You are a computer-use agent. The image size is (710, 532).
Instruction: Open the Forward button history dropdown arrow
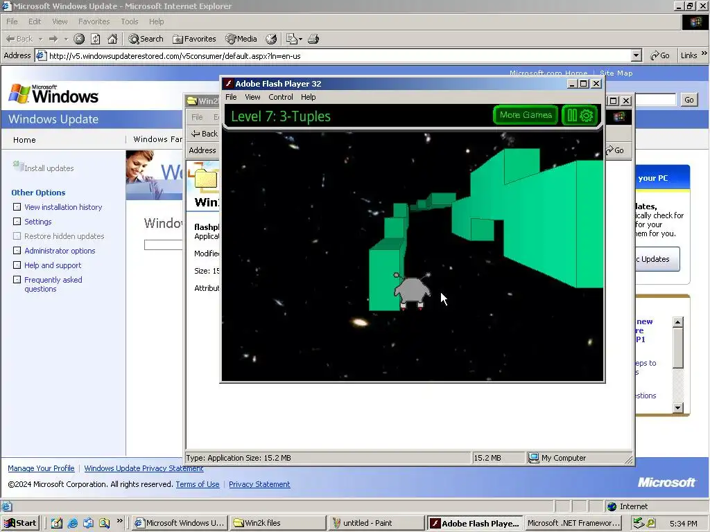click(66, 39)
